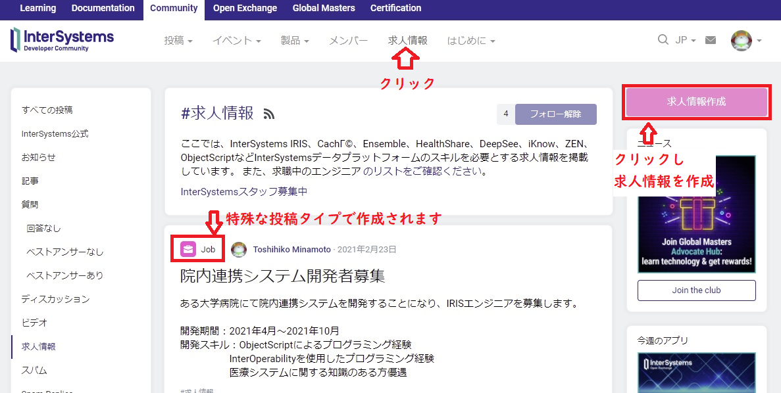The image size is (781, 393).
Task: Click the RSS feed icon beside #求人情報
Action: tap(268, 114)
